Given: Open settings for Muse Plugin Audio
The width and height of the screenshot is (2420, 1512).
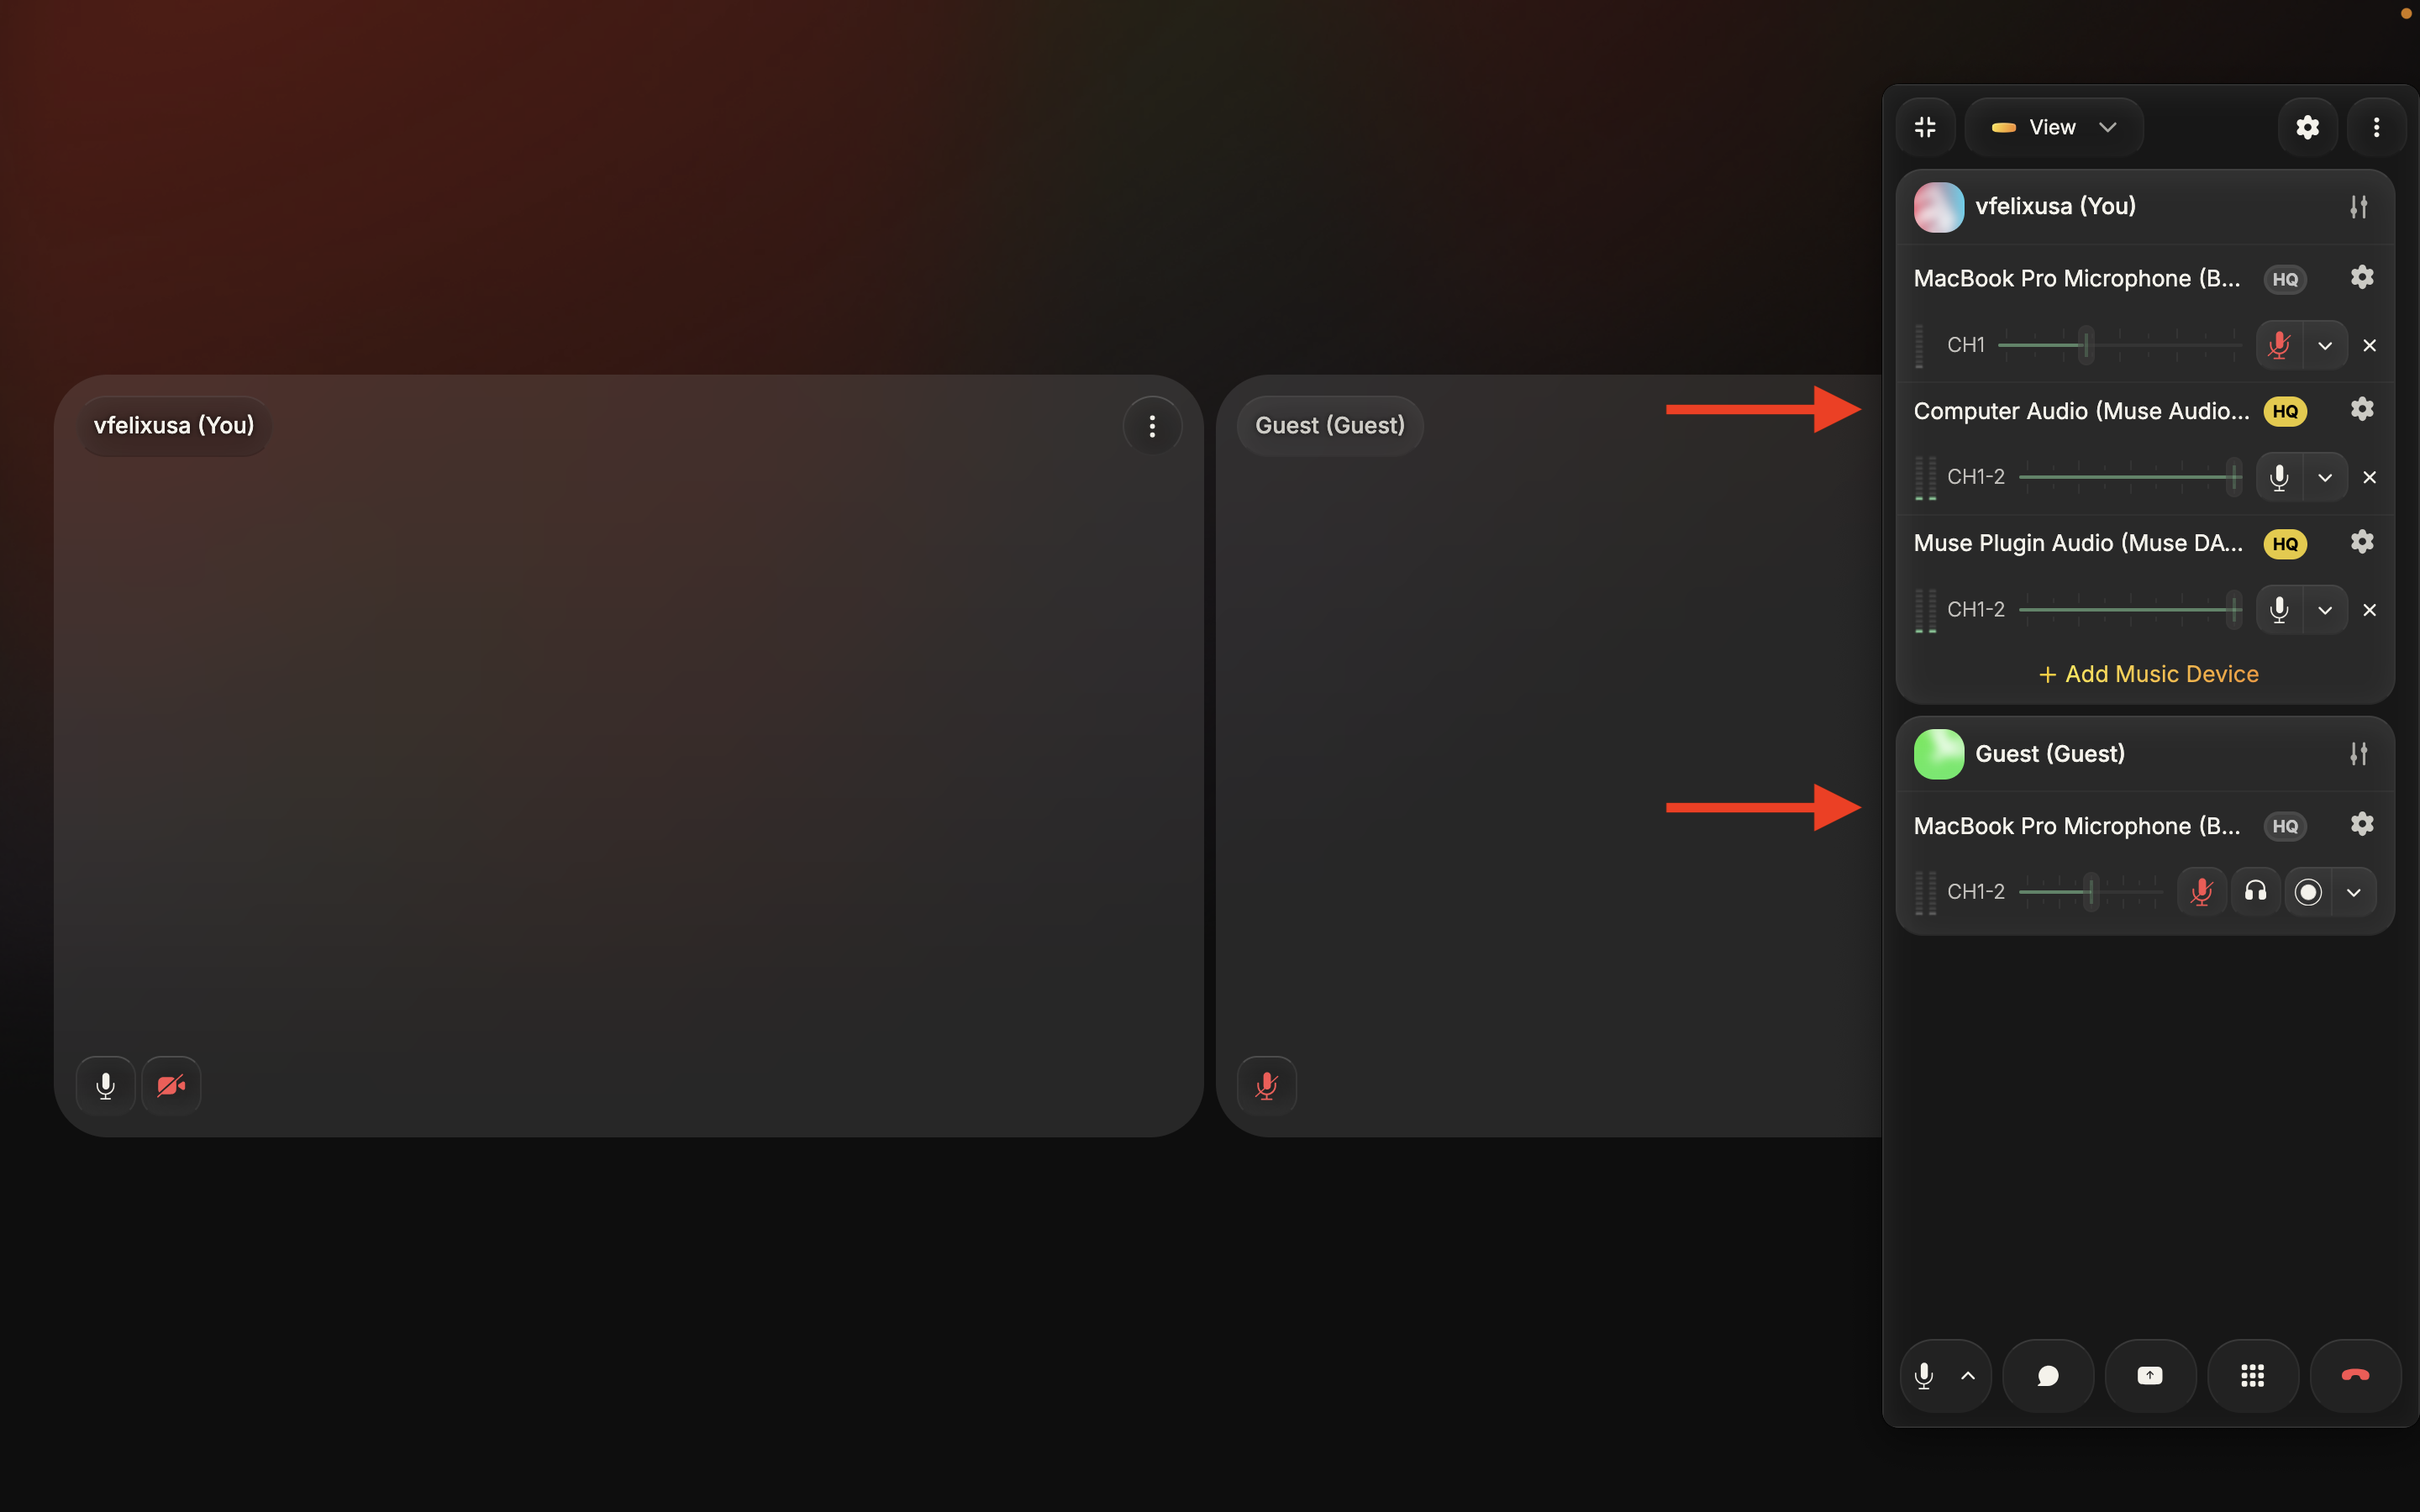Looking at the screenshot, I should (x=2363, y=541).
